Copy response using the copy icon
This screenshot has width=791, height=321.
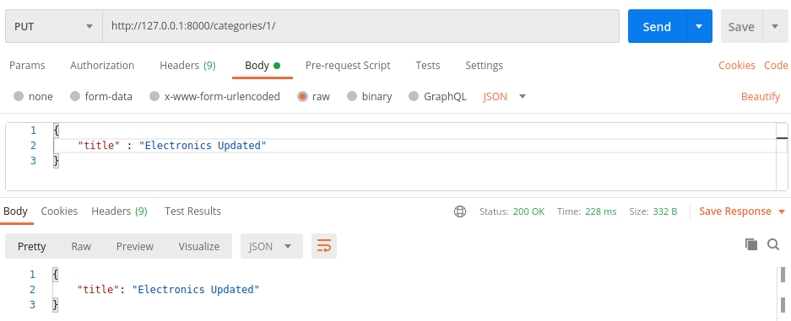[751, 244]
